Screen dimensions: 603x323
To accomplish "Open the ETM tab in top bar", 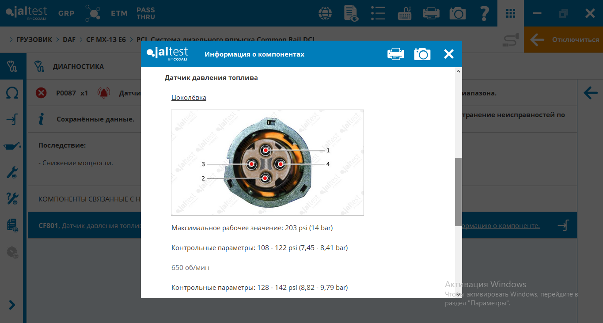I will 119,13.
